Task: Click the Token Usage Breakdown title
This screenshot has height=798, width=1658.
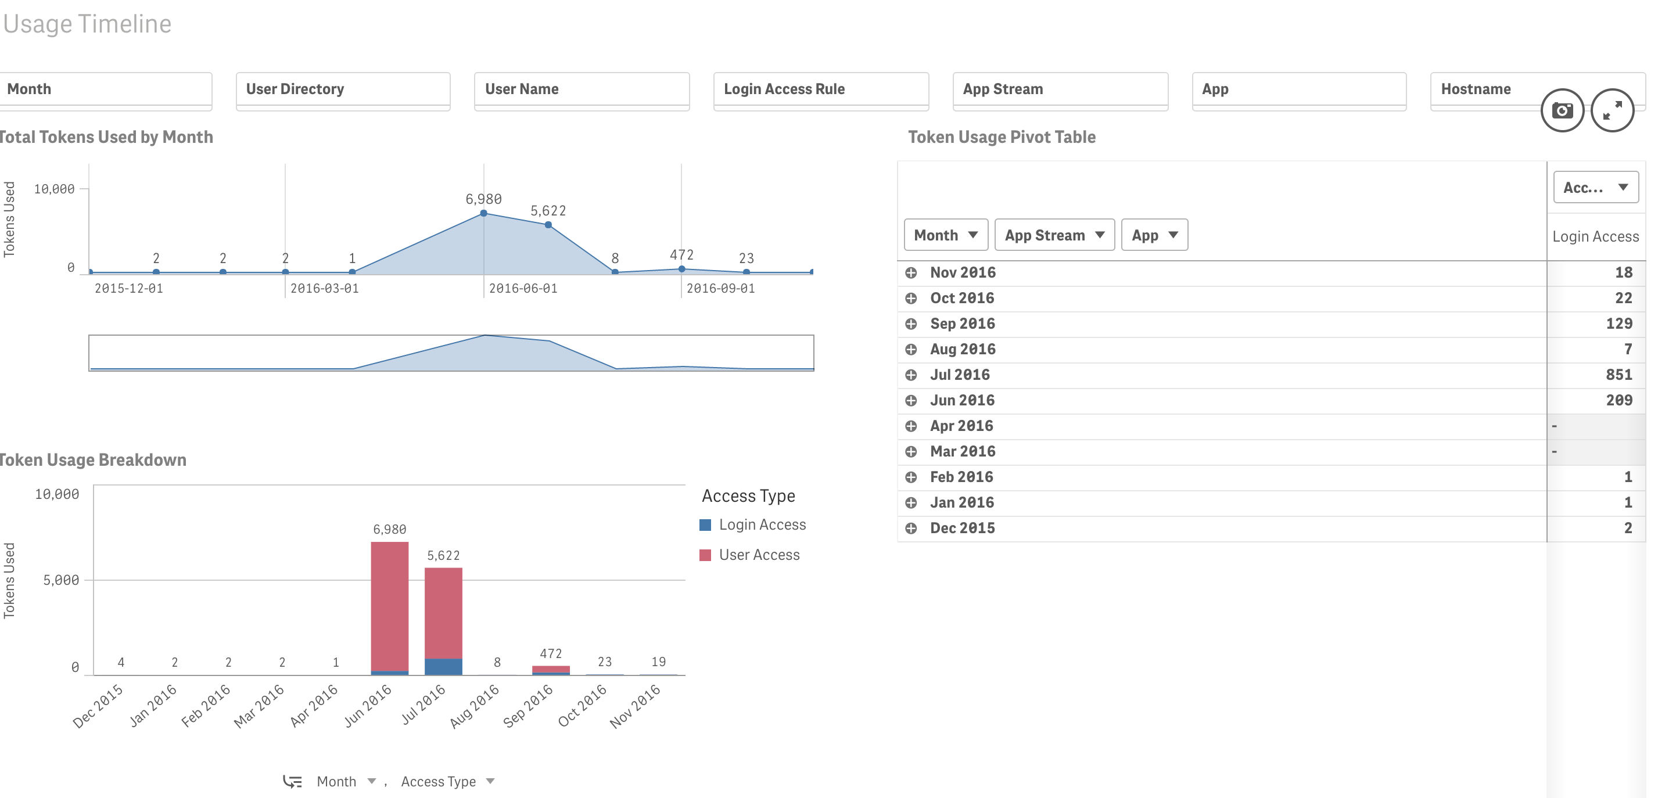Action: pos(93,460)
